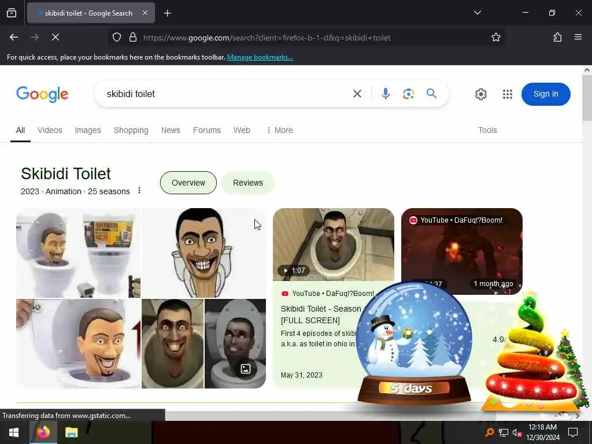592x444 pixels.
Task: Open Windows Start menu
Action: [14, 432]
